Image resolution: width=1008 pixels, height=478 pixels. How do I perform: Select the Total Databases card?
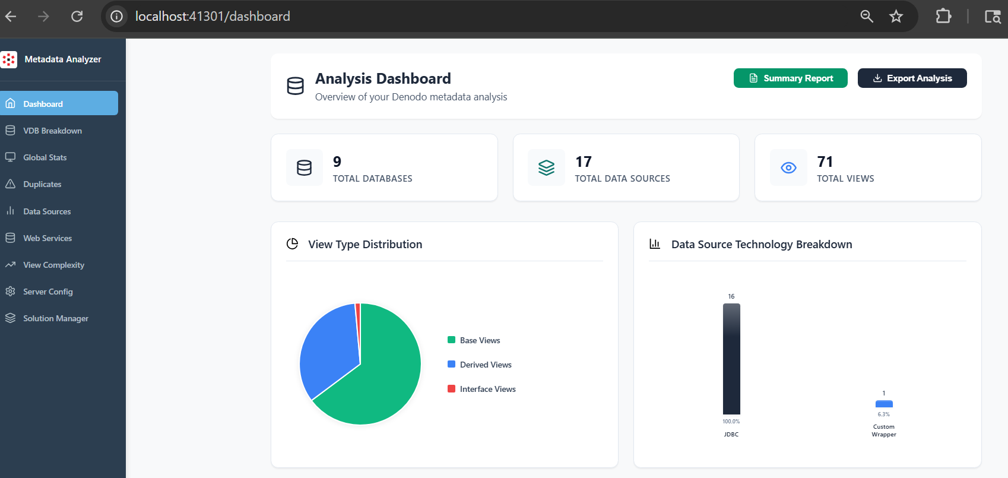[384, 167]
